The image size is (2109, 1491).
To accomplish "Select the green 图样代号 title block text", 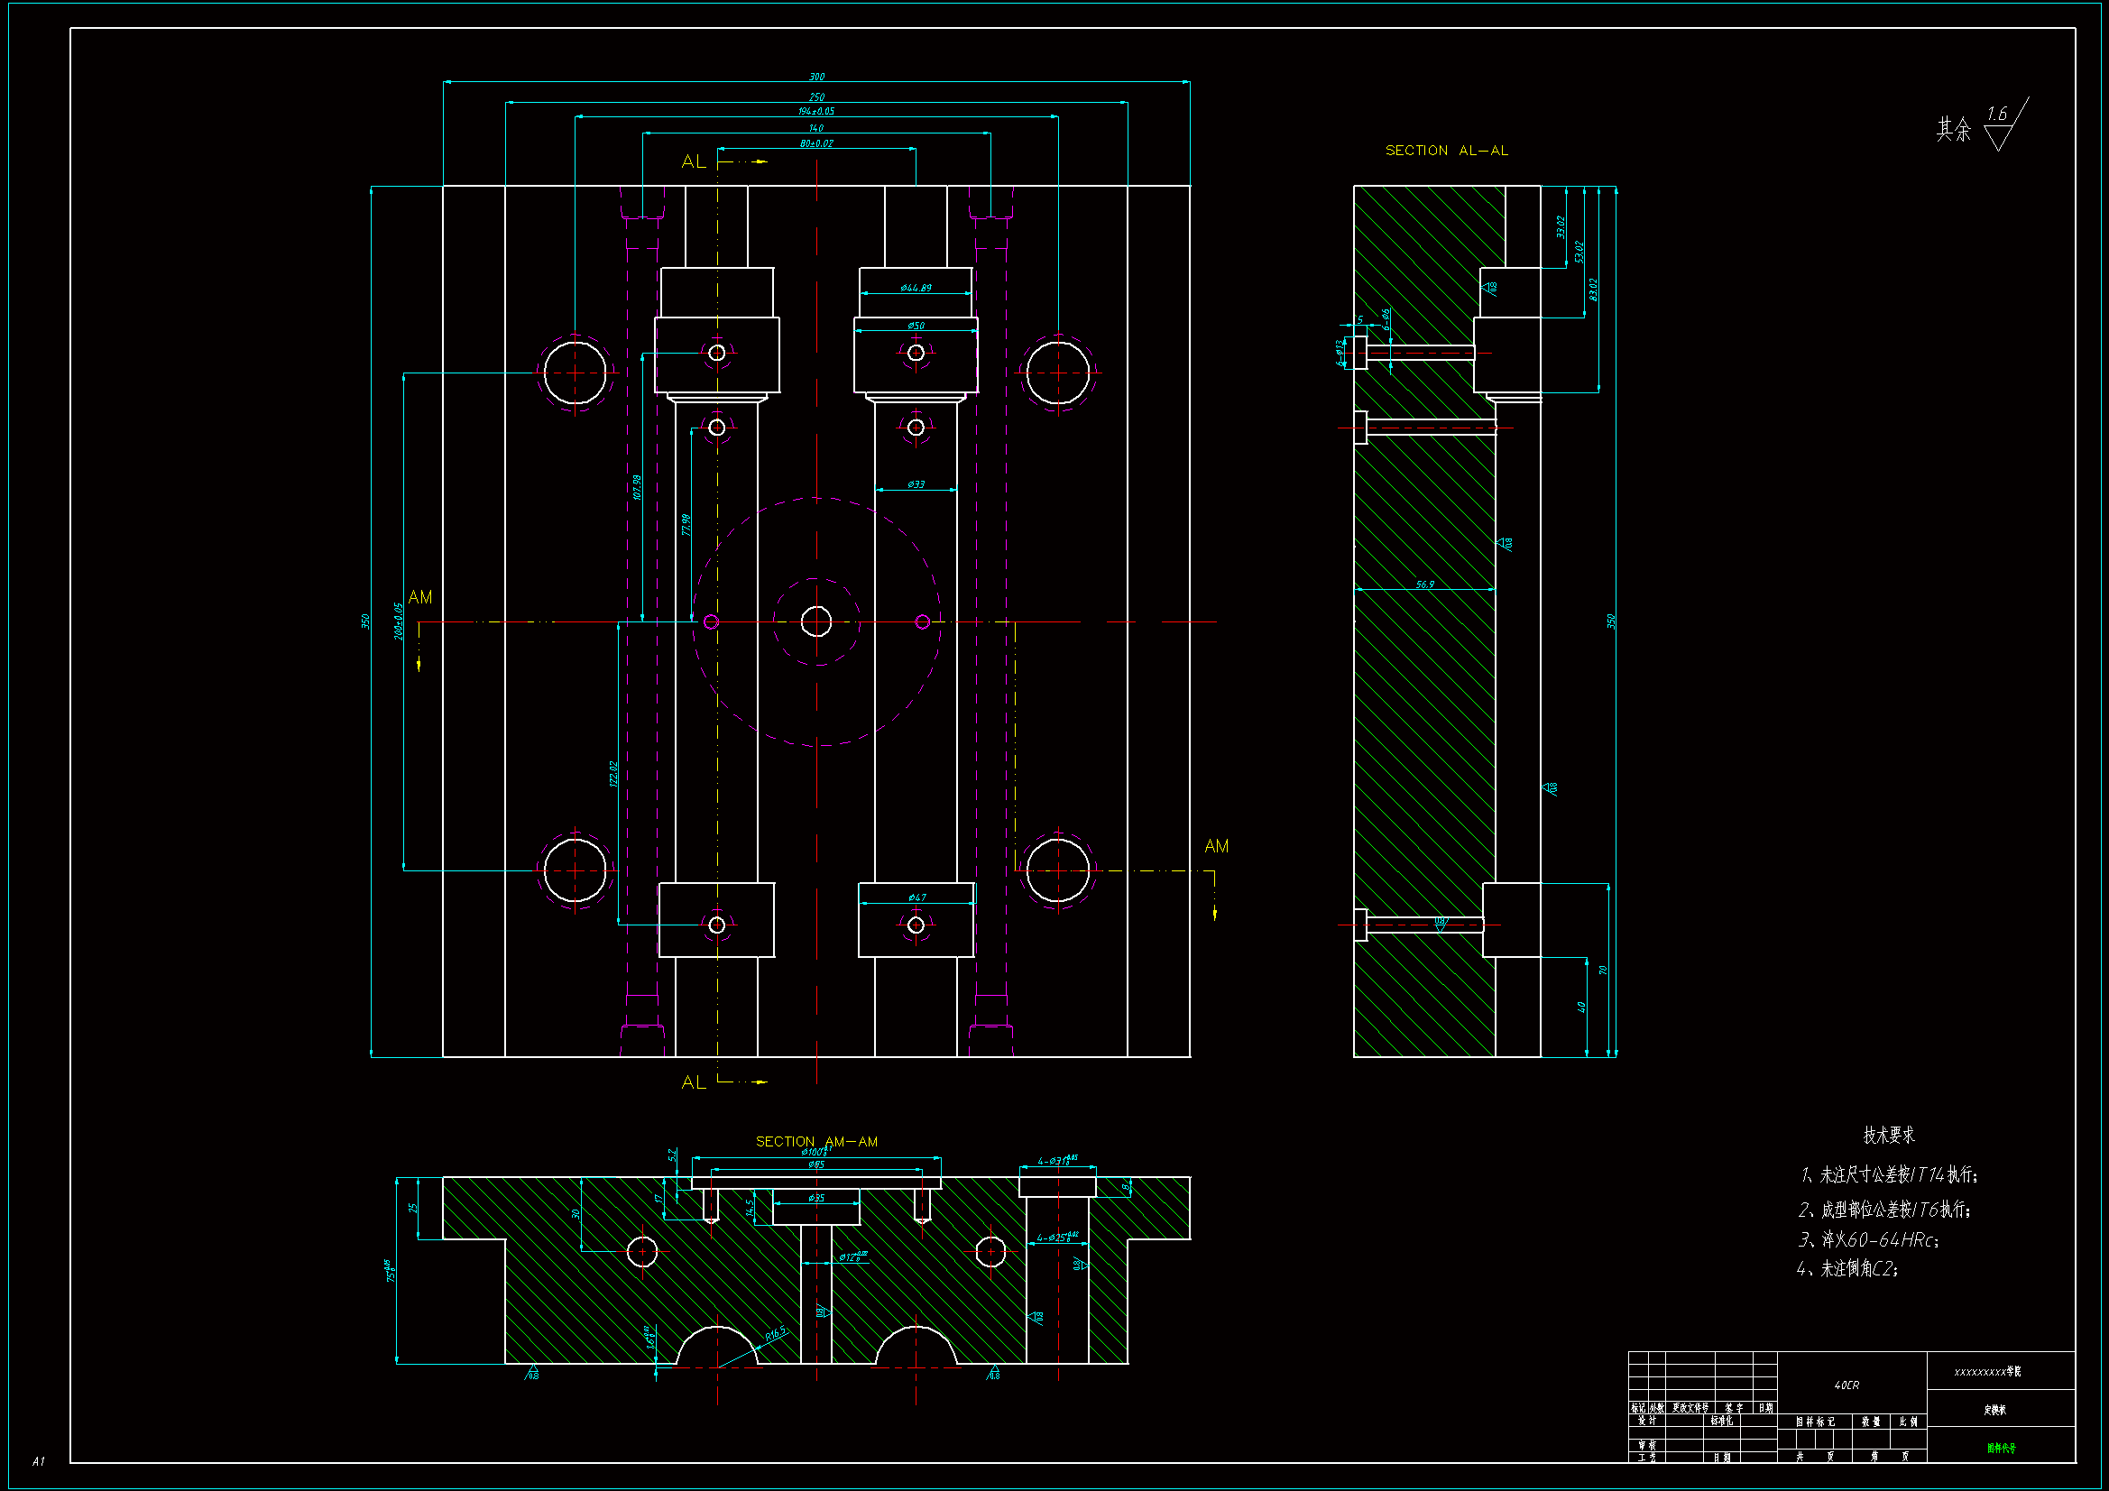I will 2001,1449.
